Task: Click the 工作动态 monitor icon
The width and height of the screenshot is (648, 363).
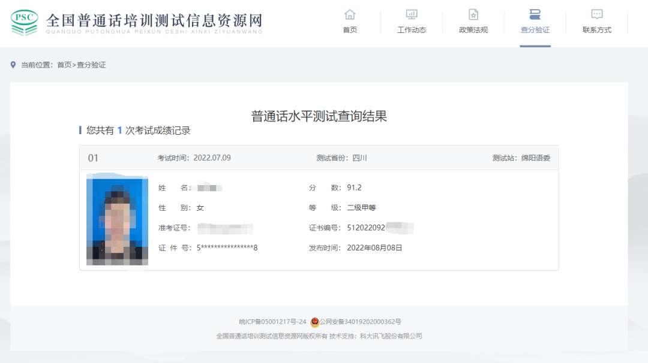Action: 412,14
